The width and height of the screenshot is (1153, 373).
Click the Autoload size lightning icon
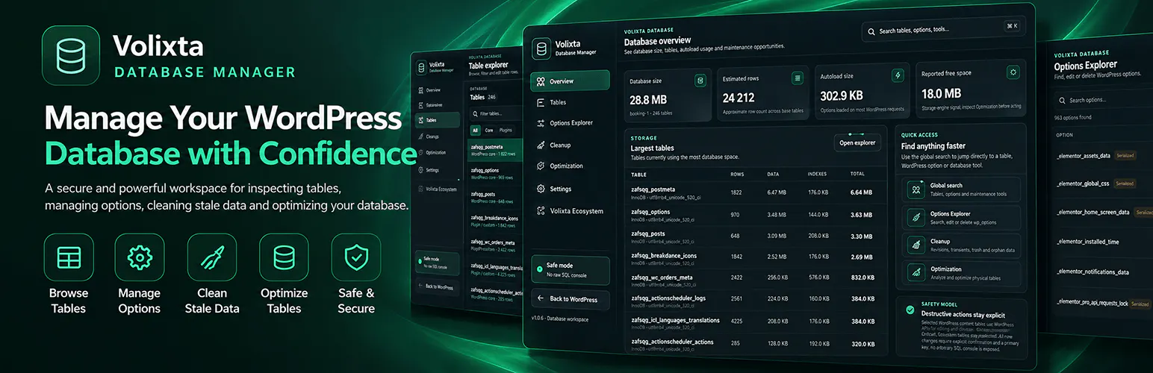point(898,75)
